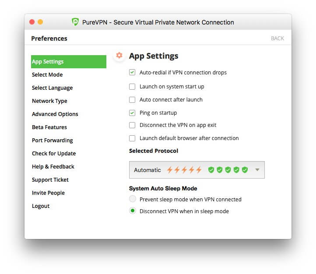Click the Selected Protocol heading
The image size is (316, 274).
coord(154,151)
